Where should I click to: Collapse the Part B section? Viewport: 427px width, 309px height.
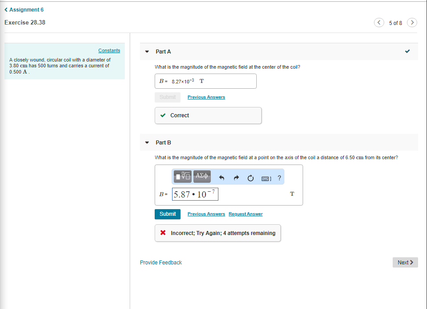coord(147,142)
